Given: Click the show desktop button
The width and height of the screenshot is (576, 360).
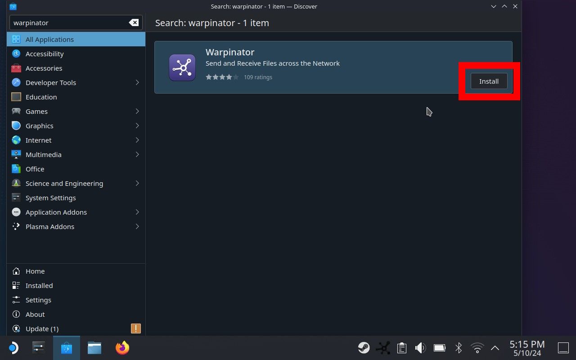Looking at the screenshot, I should (563, 348).
